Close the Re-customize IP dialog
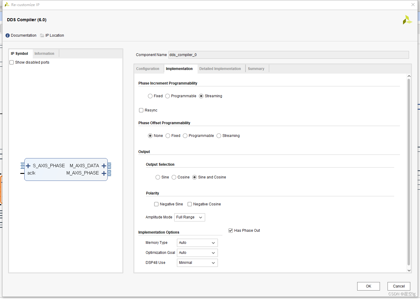Image resolution: width=420 pixels, height=299 pixels. coord(413,5)
